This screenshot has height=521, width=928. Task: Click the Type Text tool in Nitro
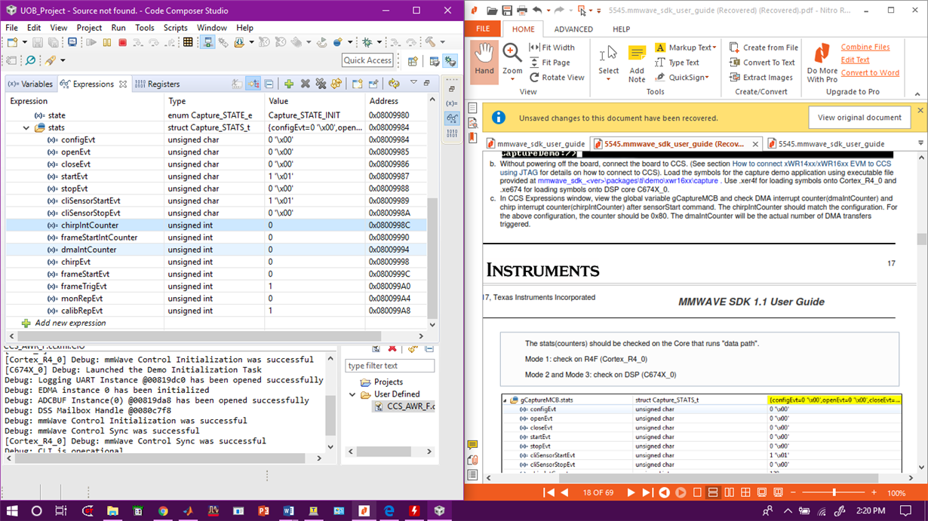pos(677,63)
